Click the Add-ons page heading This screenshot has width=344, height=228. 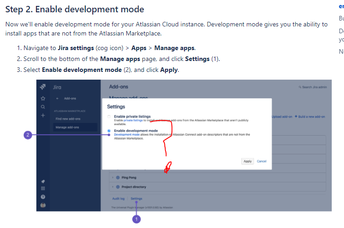[x=119, y=87]
